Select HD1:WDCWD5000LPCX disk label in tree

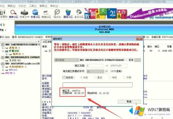click(x=22, y=57)
